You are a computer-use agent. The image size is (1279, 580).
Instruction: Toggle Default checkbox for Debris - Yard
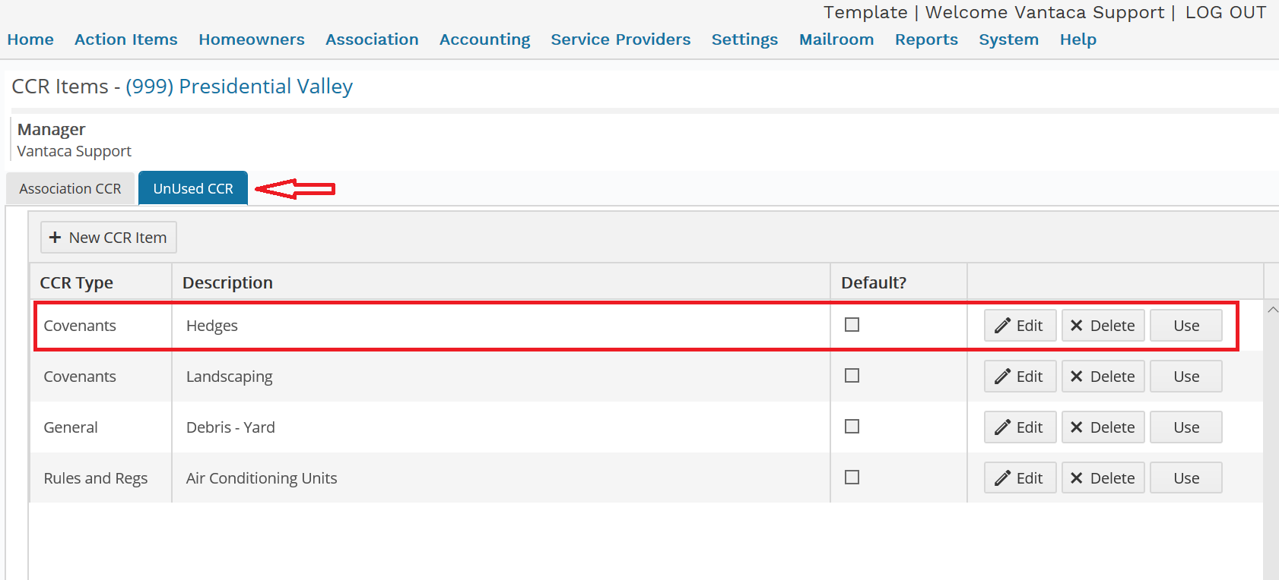pos(852,427)
